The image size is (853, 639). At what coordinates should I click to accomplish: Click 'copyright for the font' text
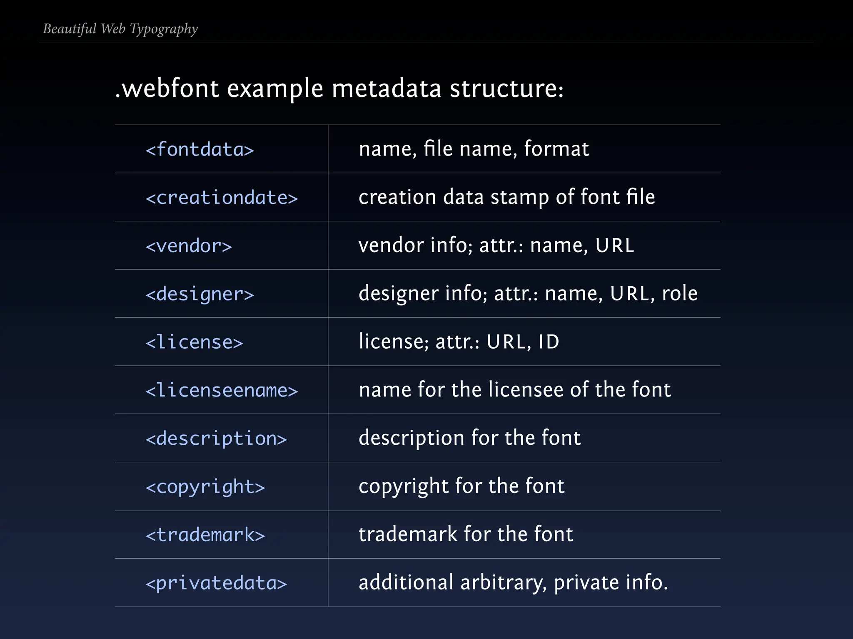(x=461, y=487)
